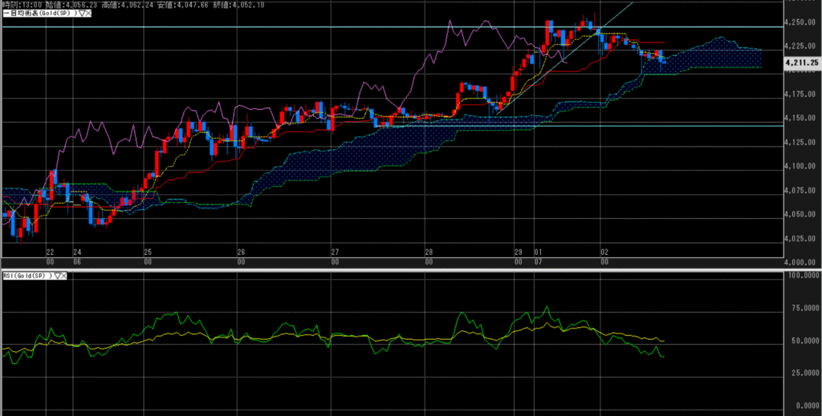Remove the RSI panel using its X icon
822x416 pixels.
point(66,276)
